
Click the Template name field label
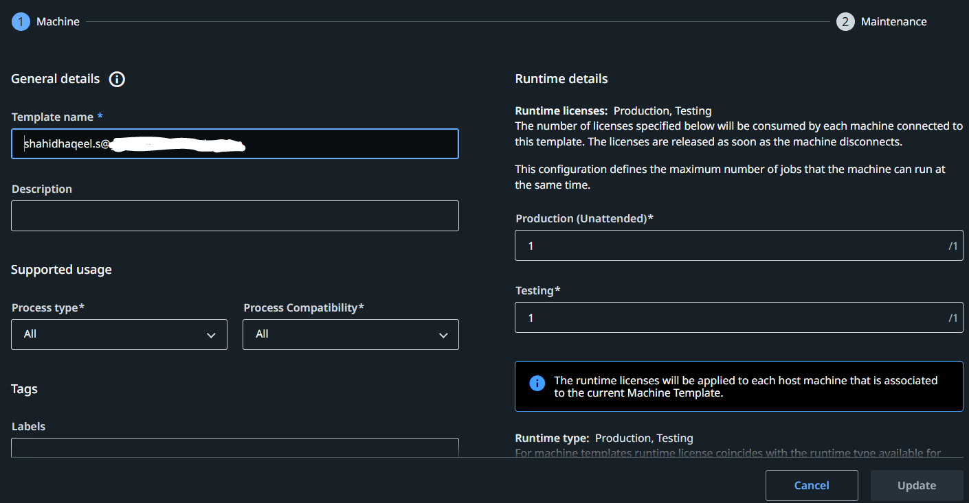[x=52, y=117]
